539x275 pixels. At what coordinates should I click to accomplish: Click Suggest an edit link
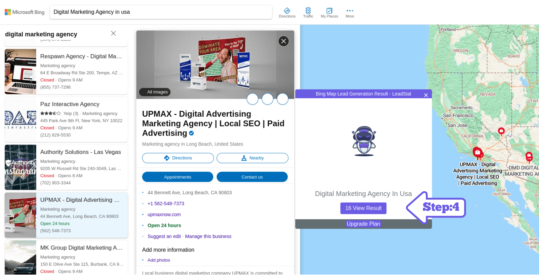[x=164, y=236]
